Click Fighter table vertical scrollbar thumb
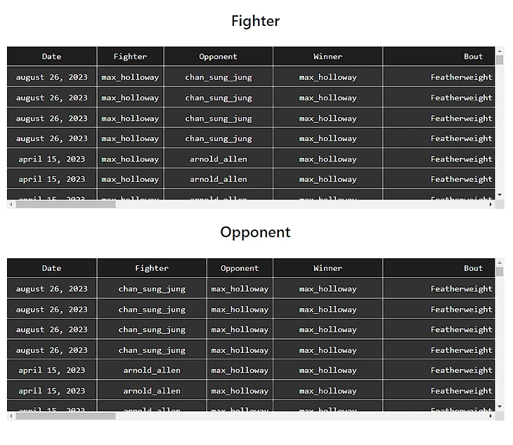The height and width of the screenshot is (445, 513). coord(499,60)
